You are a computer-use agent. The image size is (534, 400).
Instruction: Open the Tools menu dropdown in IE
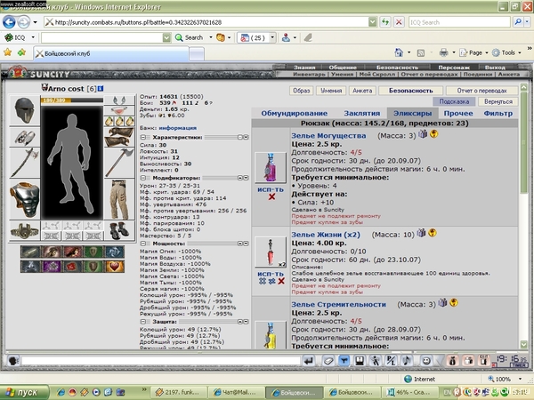pos(520,52)
